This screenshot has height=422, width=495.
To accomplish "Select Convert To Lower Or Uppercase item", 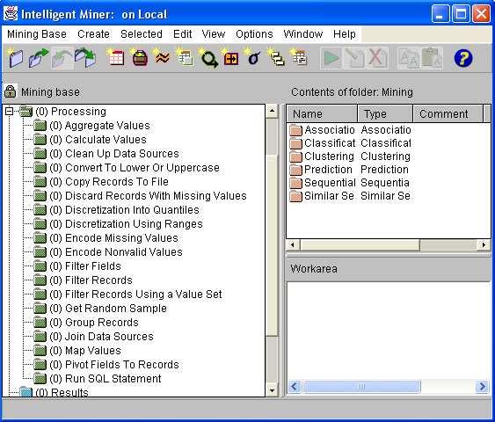I will click(x=135, y=168).
